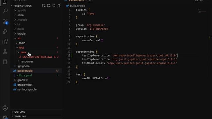The width and height of the screenshot is (212, 119).
Task: Expand the gradle folder
Action: pyautogui.click(x=21, y=34)
